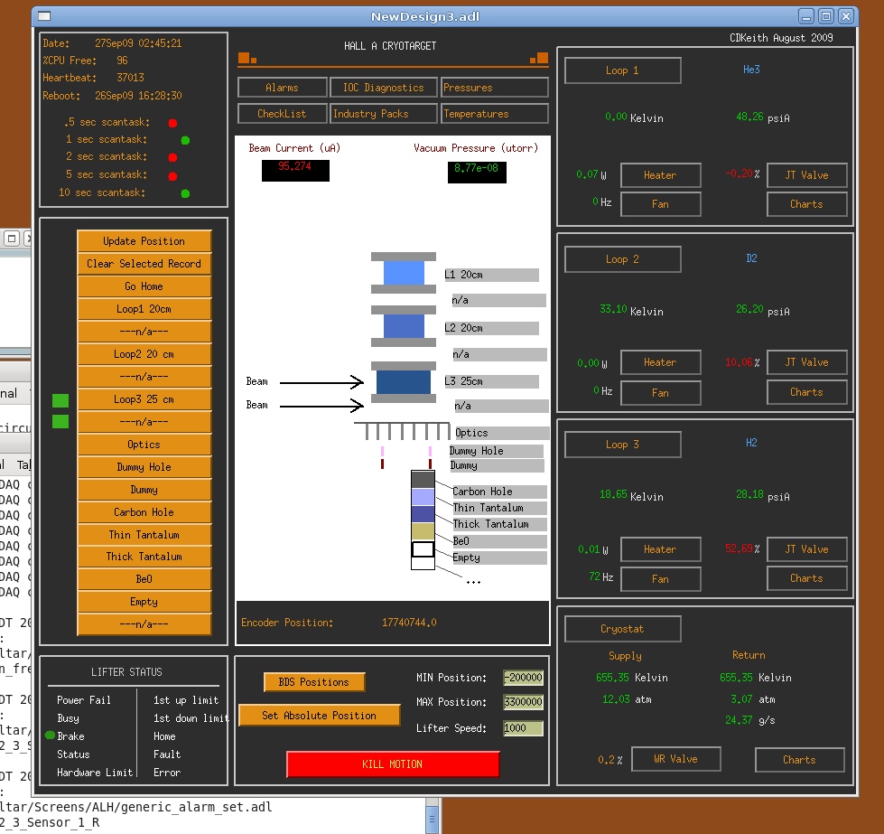Open Loop 1 Heater controls
The height and width of the screenshot is (834, 884).
click(660, 175)
